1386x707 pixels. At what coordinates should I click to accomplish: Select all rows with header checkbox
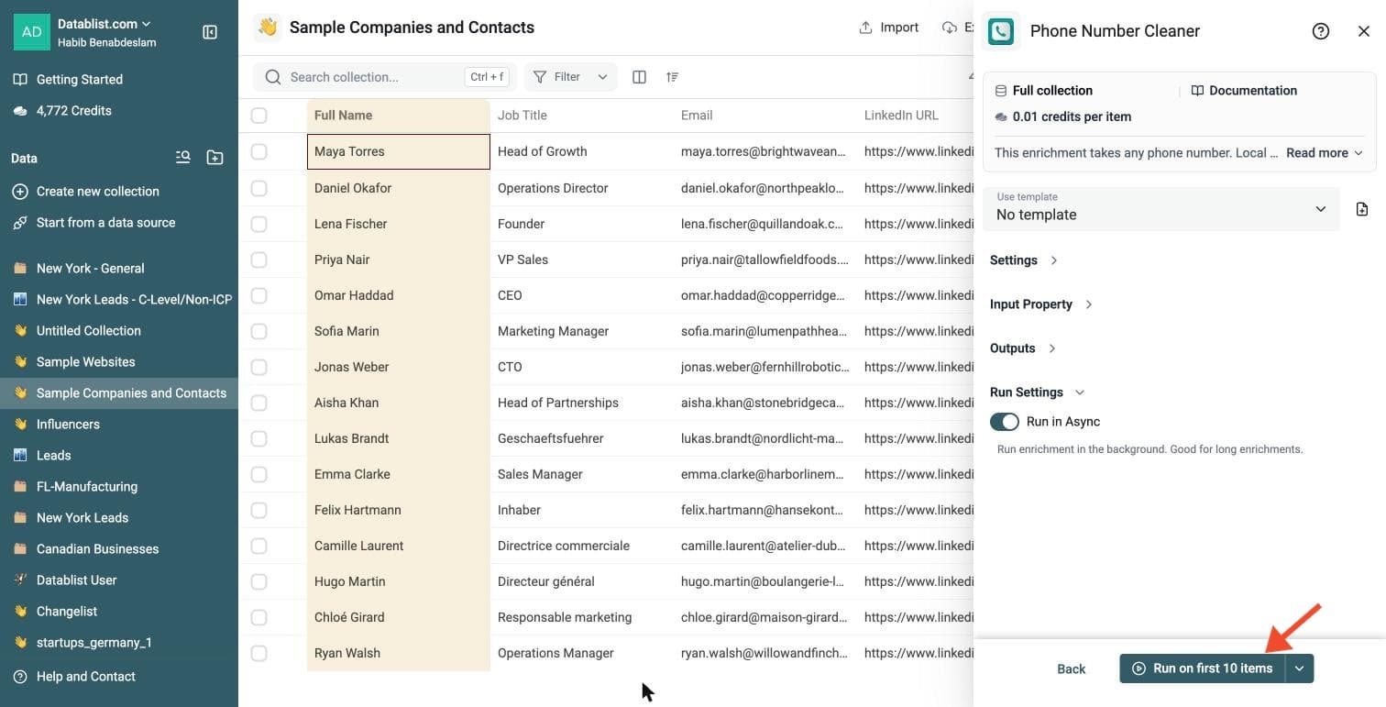(259, 116)
